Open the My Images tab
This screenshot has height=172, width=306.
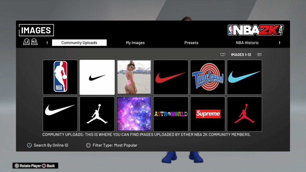point(135,43)
